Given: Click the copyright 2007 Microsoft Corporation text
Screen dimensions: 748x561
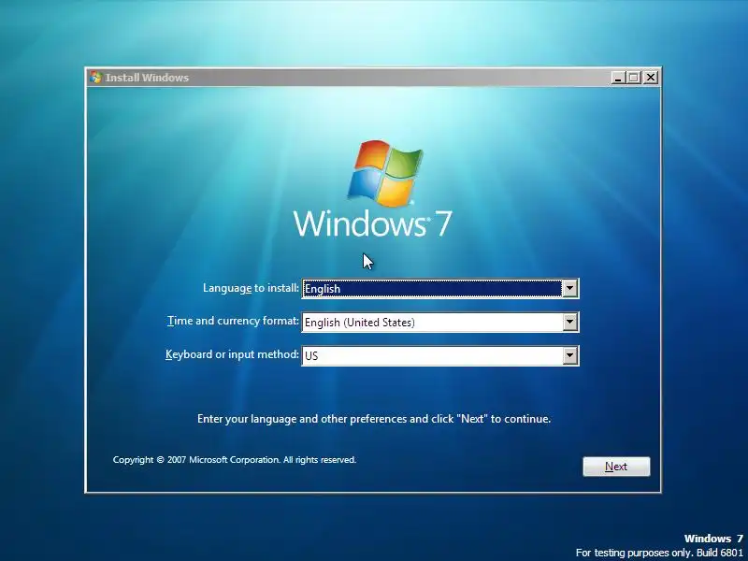Looking at the screenshot, I should pos(235,460).
